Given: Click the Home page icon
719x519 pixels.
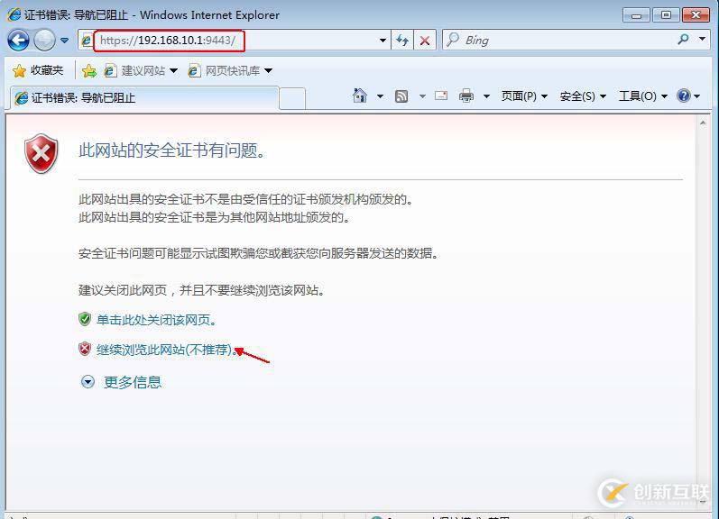Looking at the screenshot, I should click(360, 96).
